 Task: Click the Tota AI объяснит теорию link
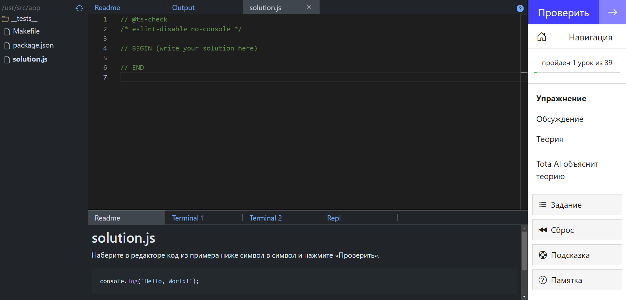pyautogui.click(x=567, y=170)
